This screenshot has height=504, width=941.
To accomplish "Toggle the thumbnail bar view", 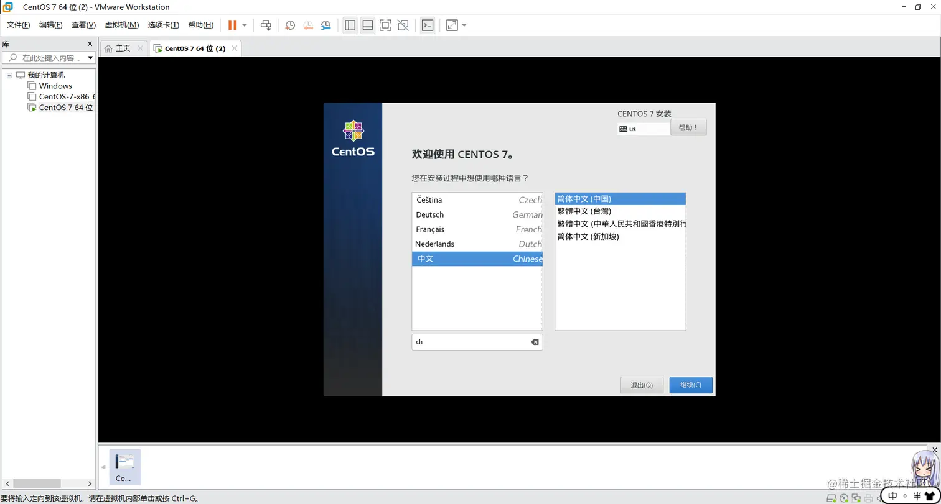I will pos(368,25).
